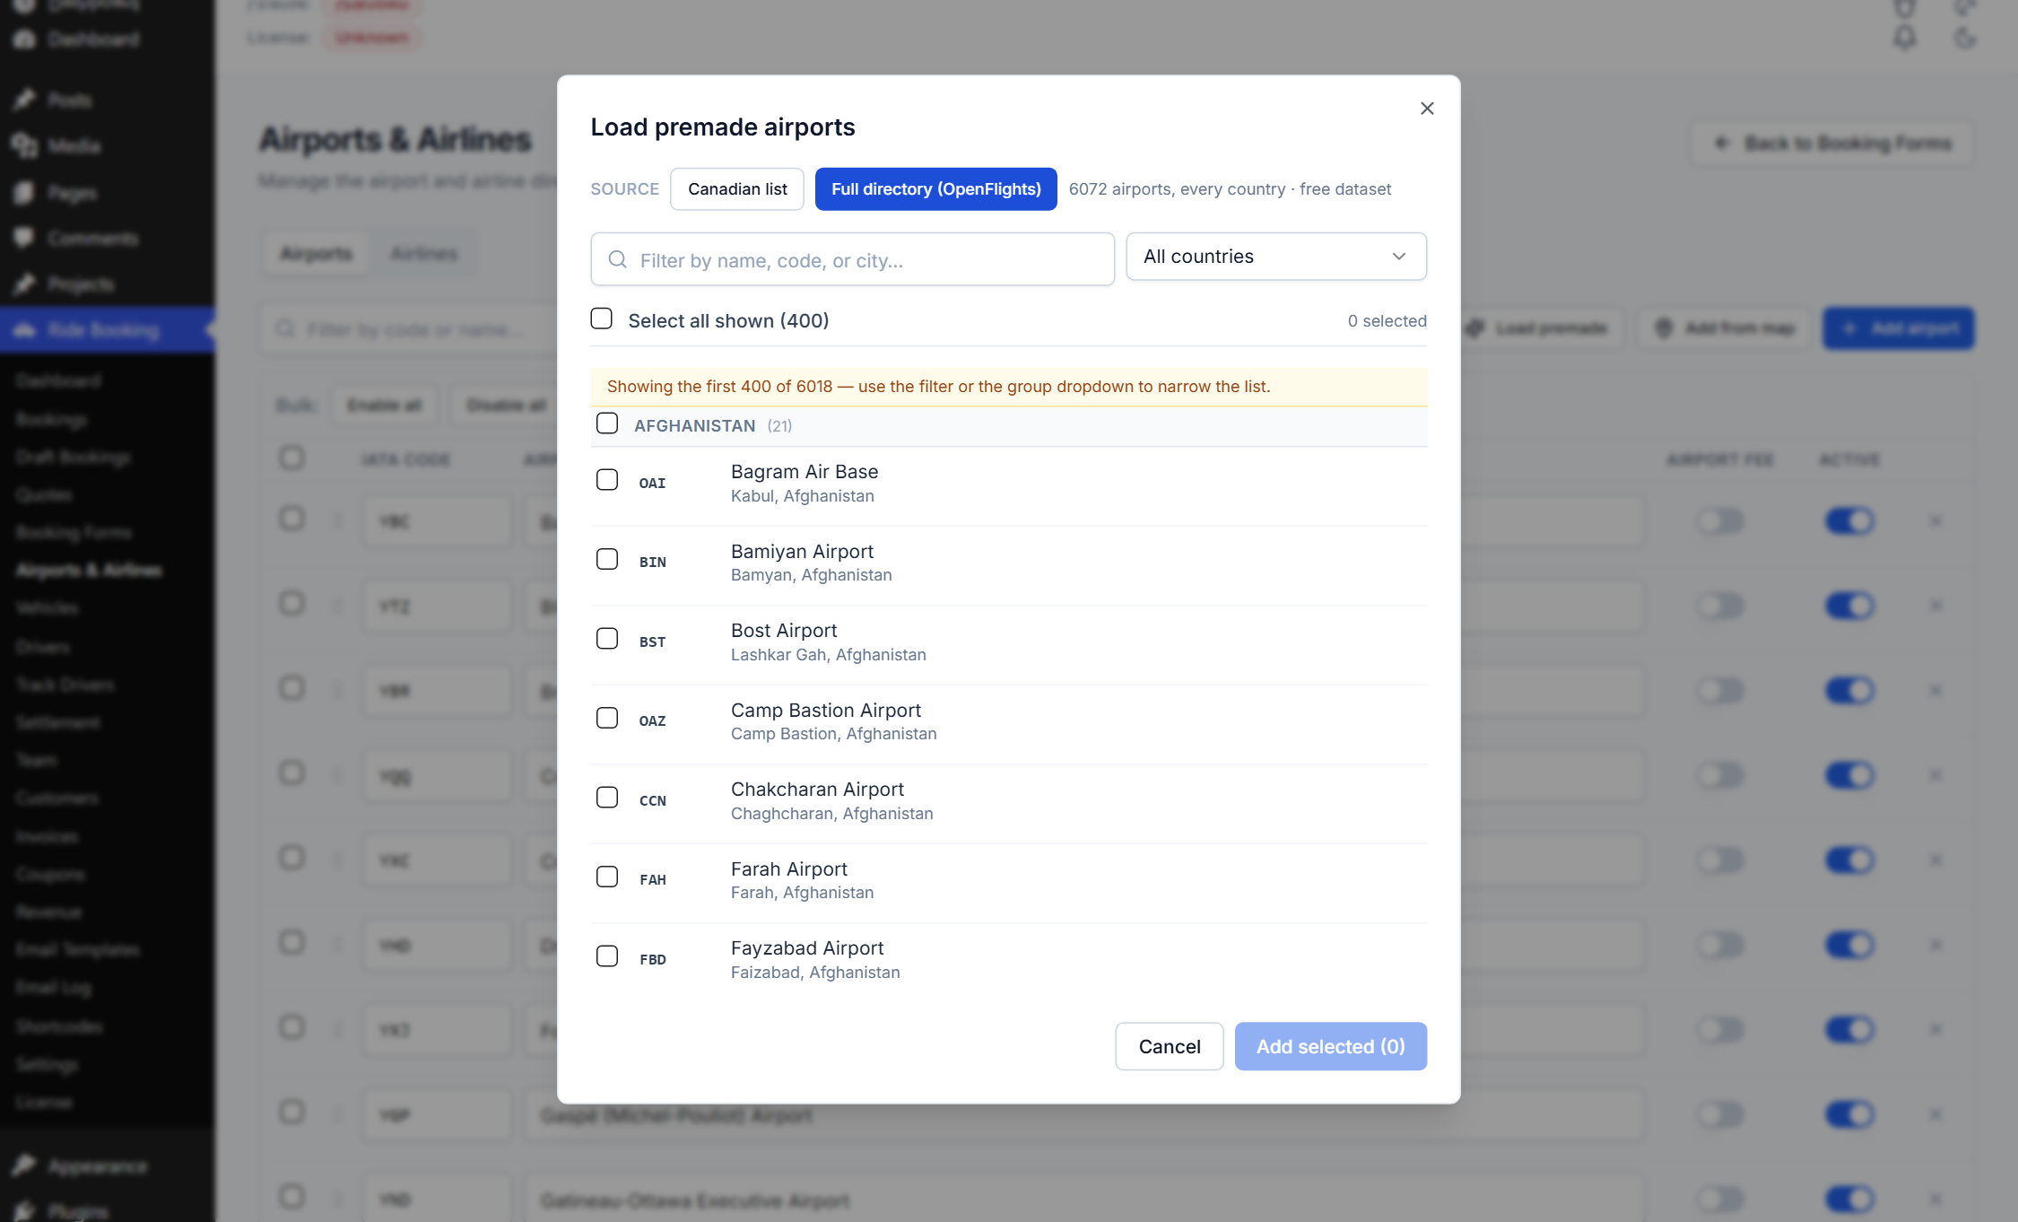2018x1222 pixels.
Task: Select the Camp Bastion Airport checkbox
Action: click(607, 718)
